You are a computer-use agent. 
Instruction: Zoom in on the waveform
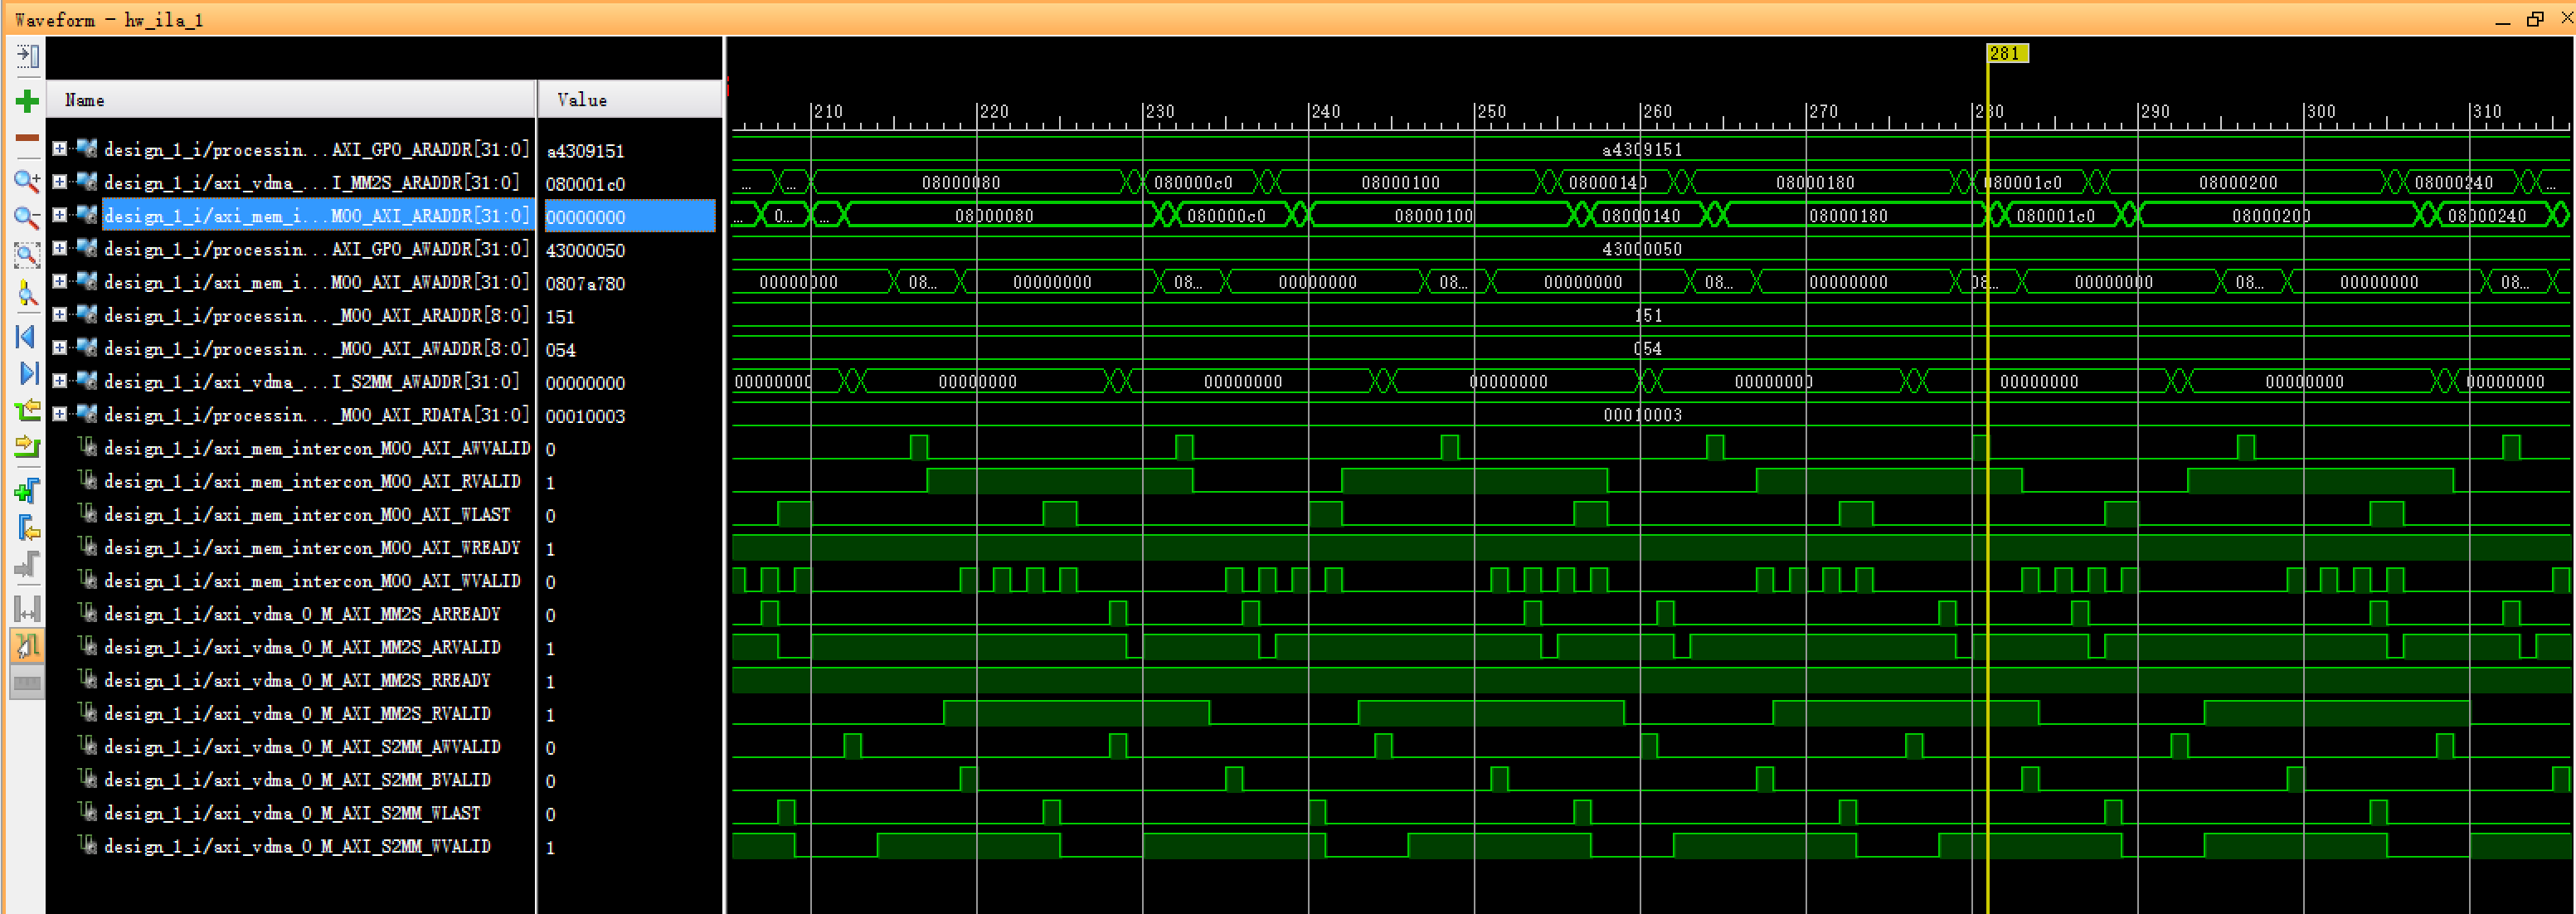point(27,181)
